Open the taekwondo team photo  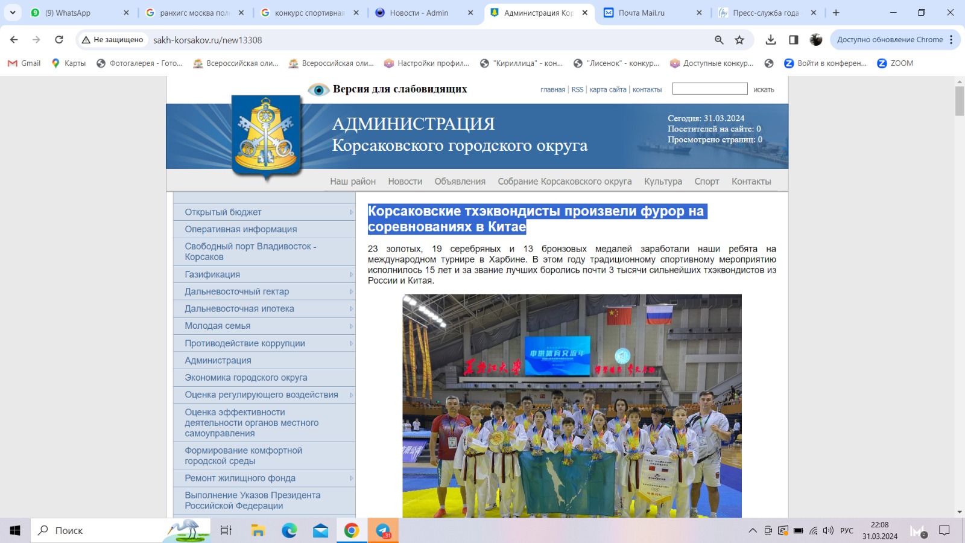(572, 405)
